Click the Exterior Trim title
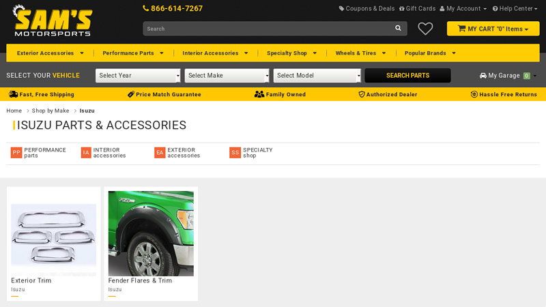 click(x=31, y=280)
